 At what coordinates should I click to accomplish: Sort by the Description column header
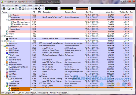coord(53,12)
